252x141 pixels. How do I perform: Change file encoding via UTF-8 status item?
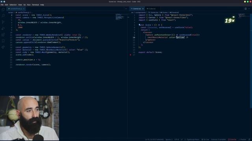pos(176,139)
